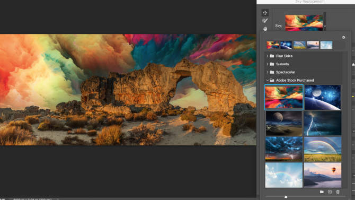
Task: Pick the recent pale blue sky thumbnail
Action: pos(326,45)
